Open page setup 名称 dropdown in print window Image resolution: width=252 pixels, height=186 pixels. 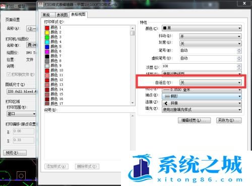click(31, 28)
